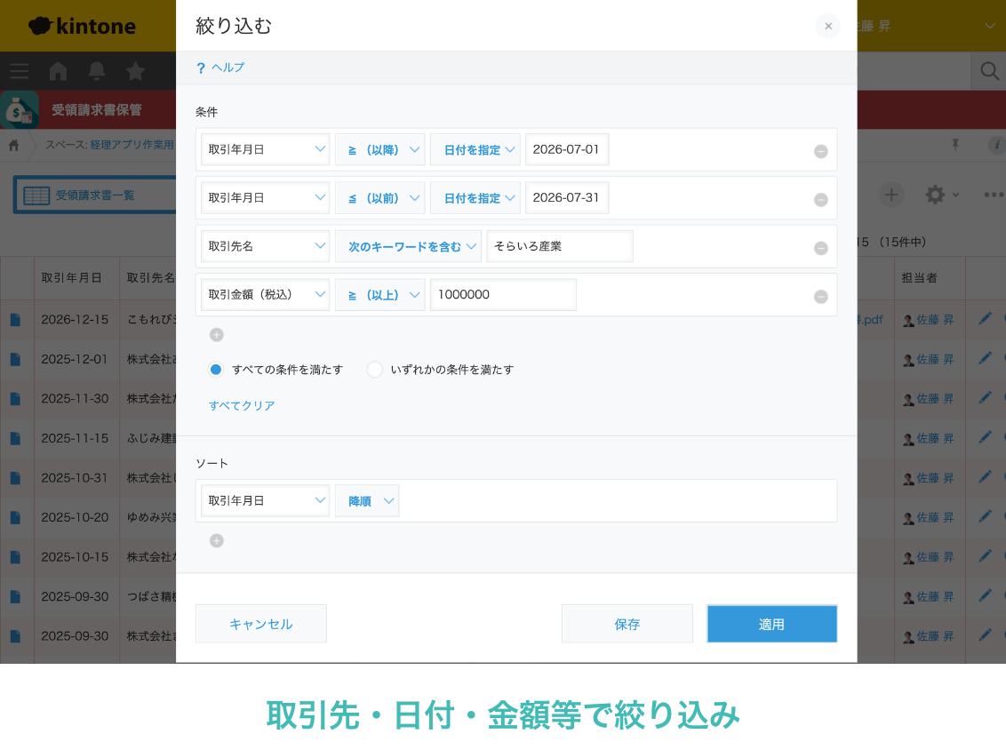The image size is (1006, 750).
Task: Click the 受領請求書保管 app icon
Action: [20, 110]
